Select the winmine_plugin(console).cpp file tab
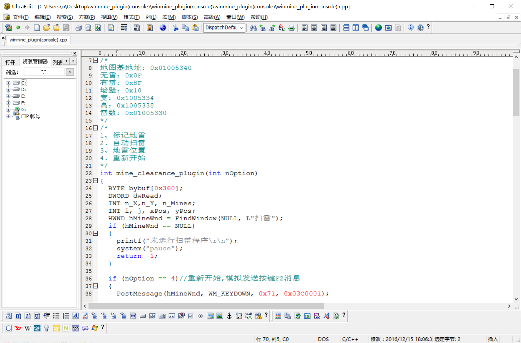 pyautogui.click(x=38, y=40)
